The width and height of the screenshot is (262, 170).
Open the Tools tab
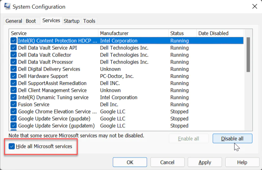click(89, 21)
